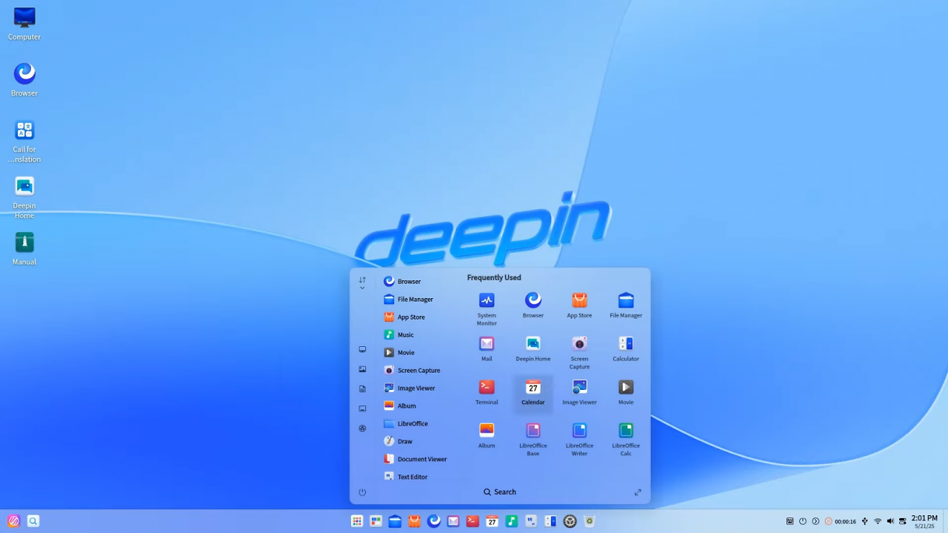Click the Computer shortcut in launcher sidebar
The height and width of the screenshot is (533, 948).
[362, 349]
